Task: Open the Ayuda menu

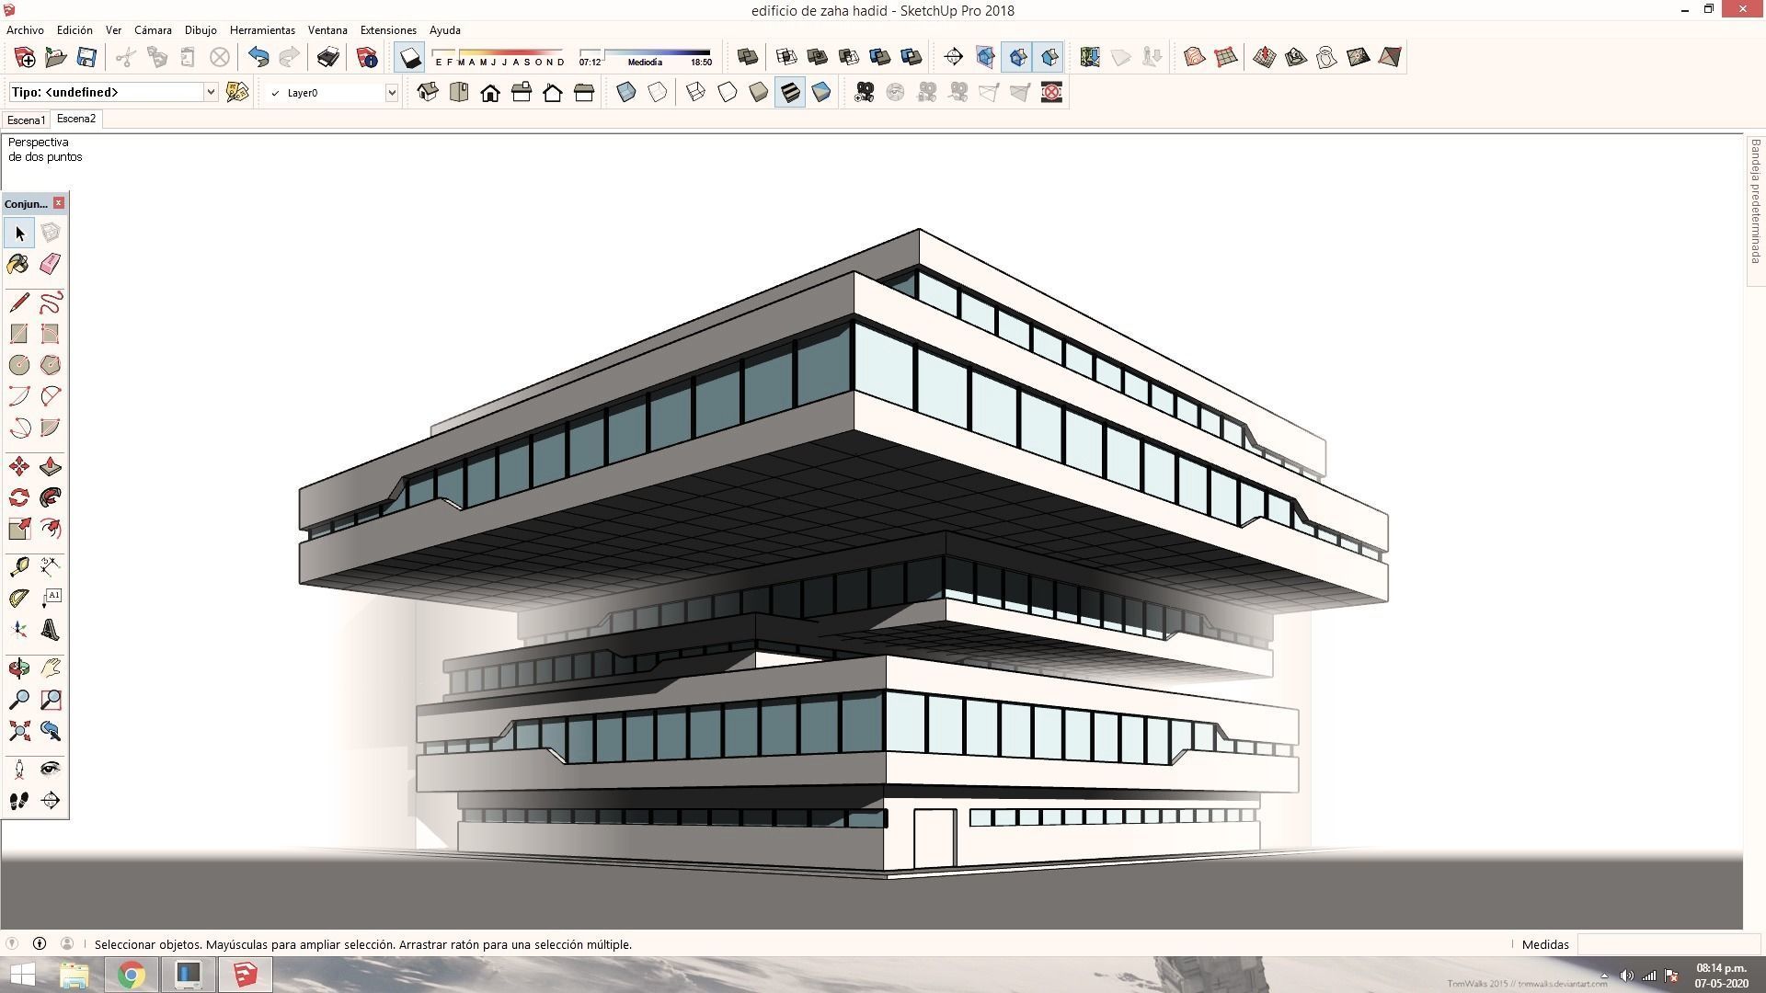Action: click(445, 30)
